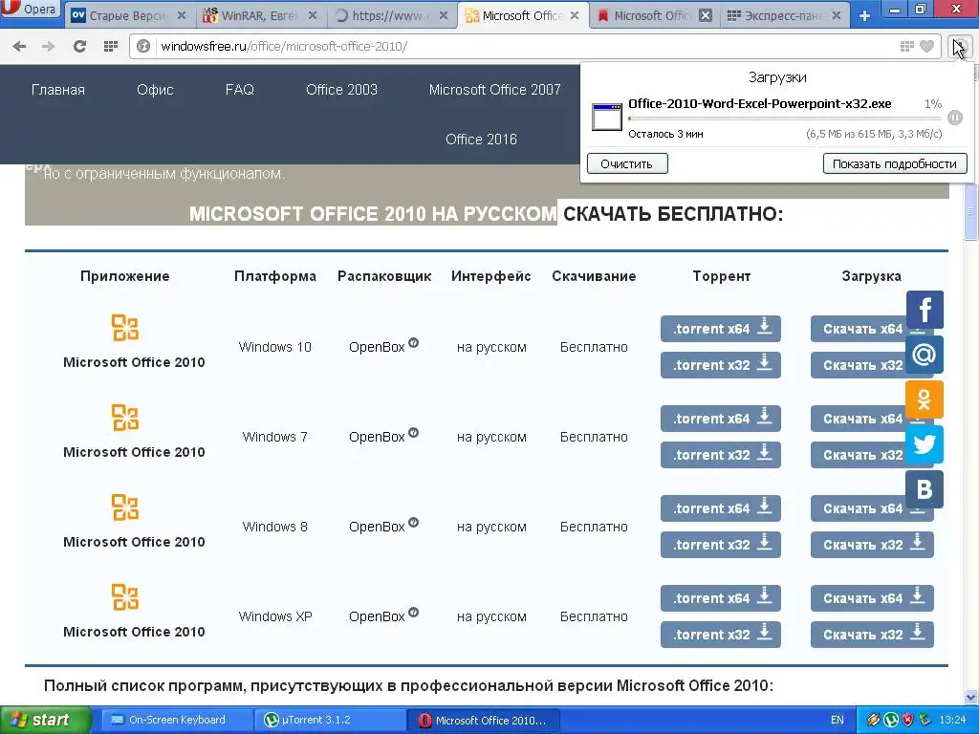Download .torrent x64 for Windows 7

pyautogui.click(x=721, y=419)
